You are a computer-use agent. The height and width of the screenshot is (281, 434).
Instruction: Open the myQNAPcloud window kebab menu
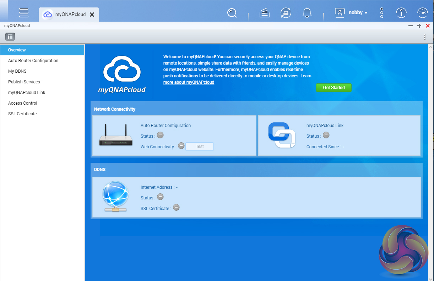click(x=425, y=37)
